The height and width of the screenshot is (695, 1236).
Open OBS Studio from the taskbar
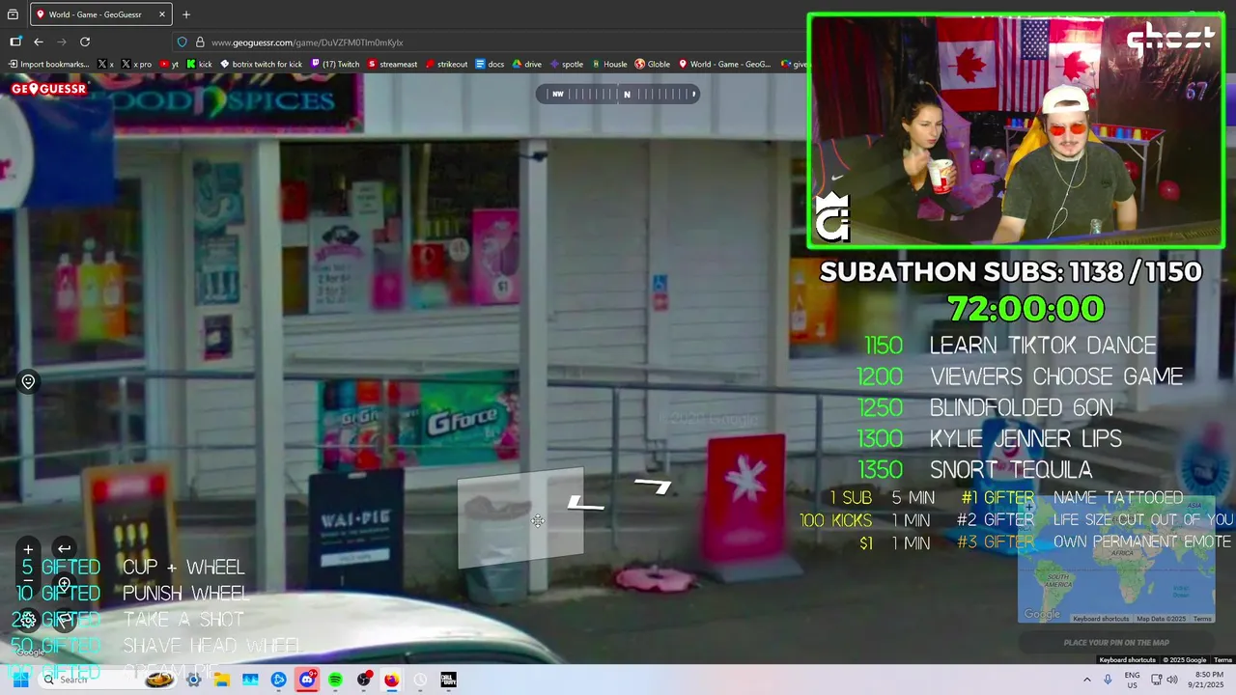[363, 680]
